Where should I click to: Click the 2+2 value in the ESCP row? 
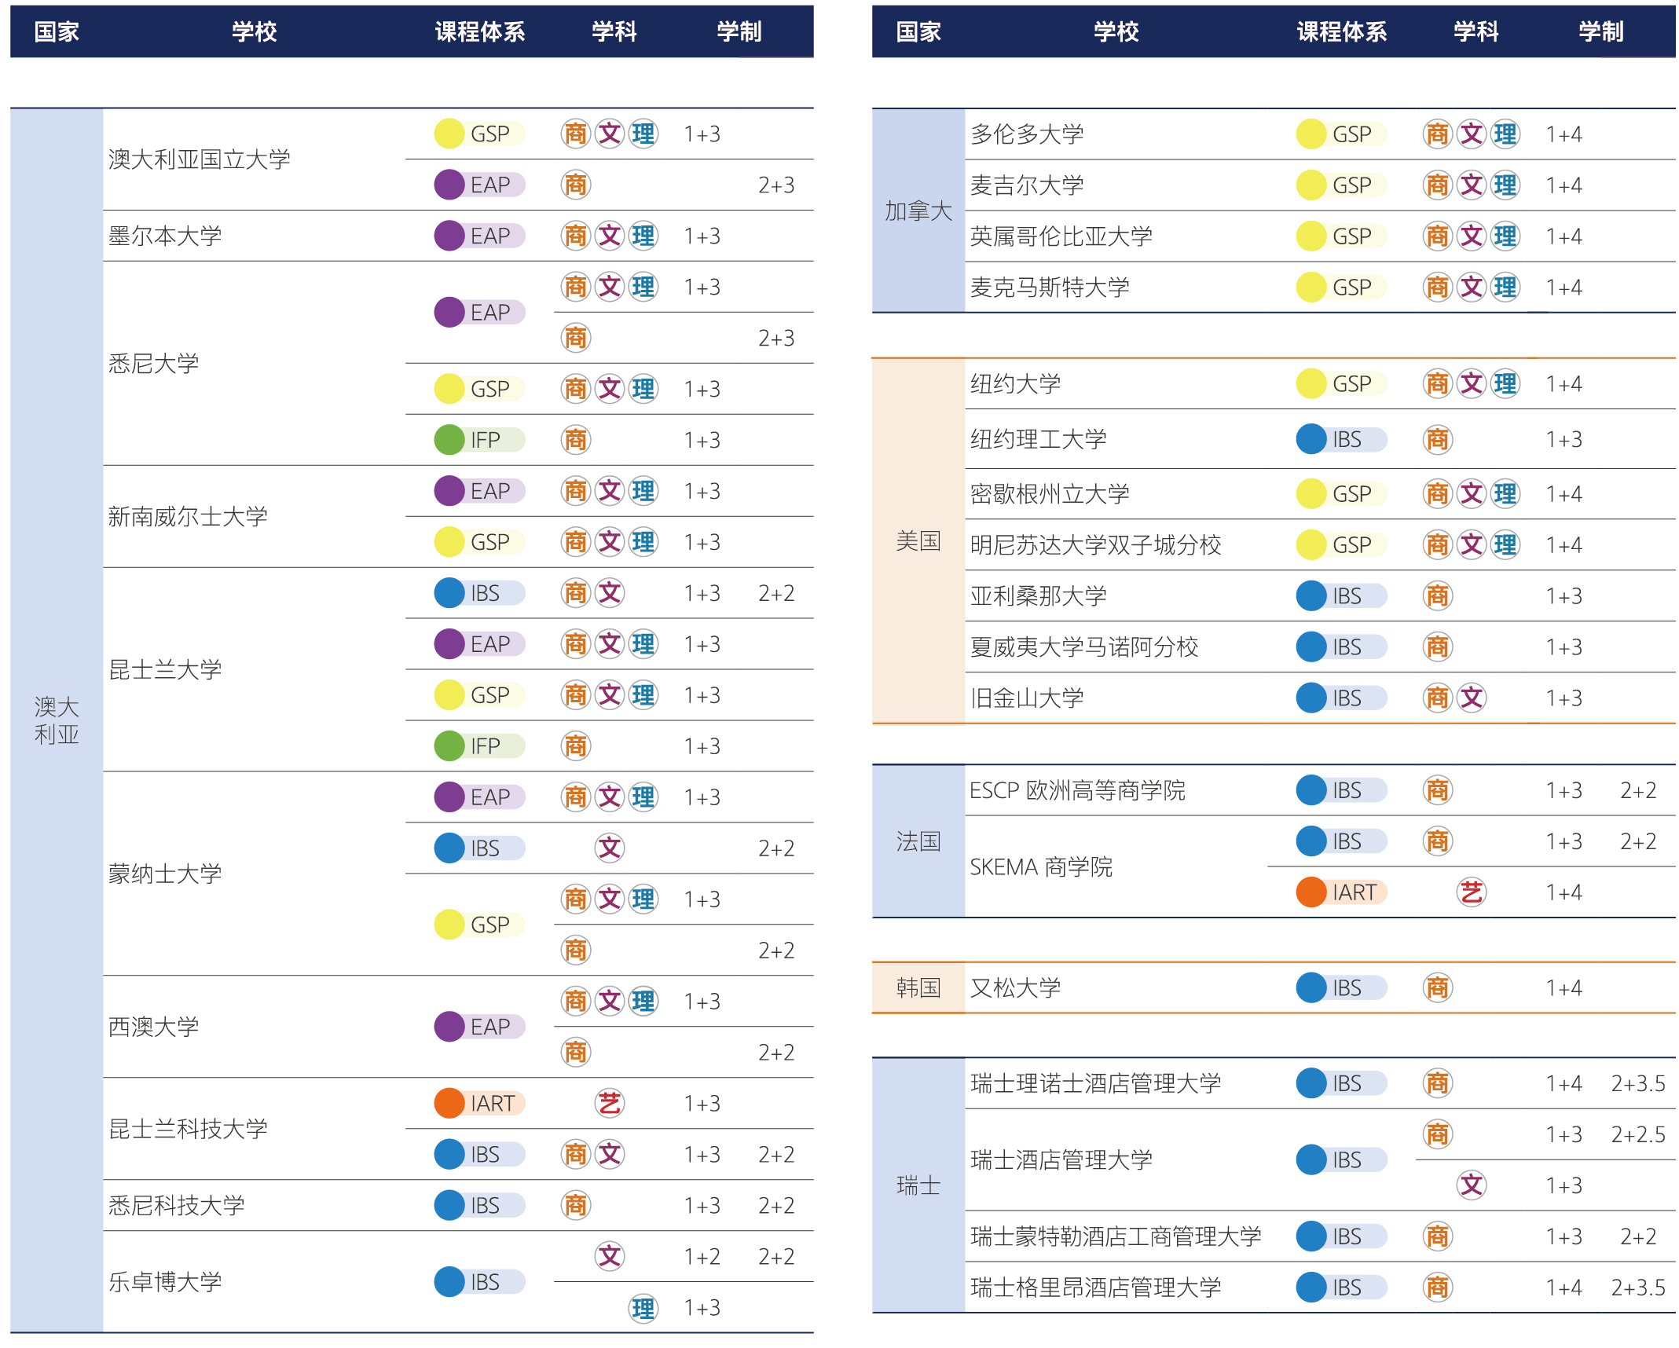click(1638, 790)
